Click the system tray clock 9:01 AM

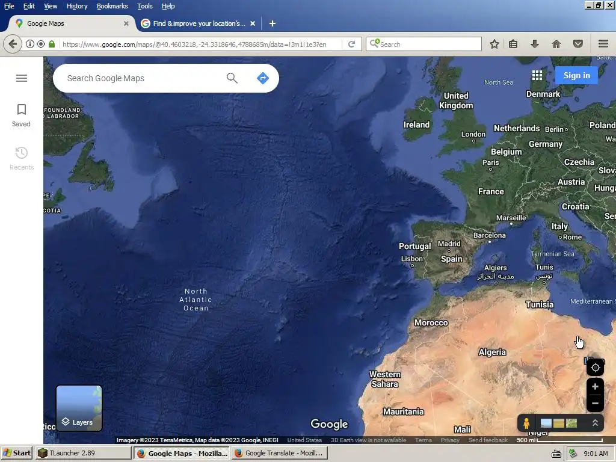(596, 454)
